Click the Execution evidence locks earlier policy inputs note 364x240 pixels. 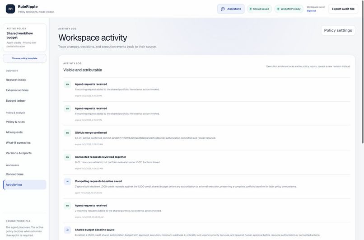pyautogui.click(x=308, y=66)
